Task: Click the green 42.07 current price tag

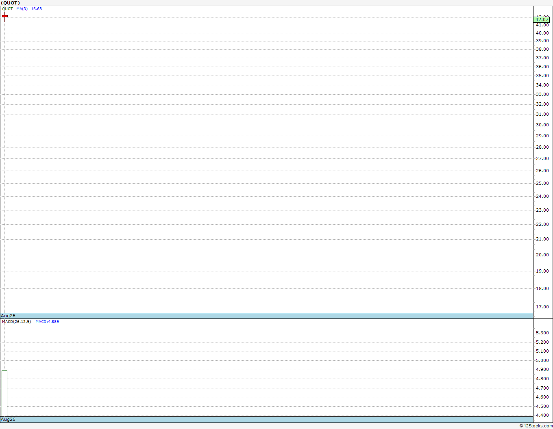Action: pos(542,19)
